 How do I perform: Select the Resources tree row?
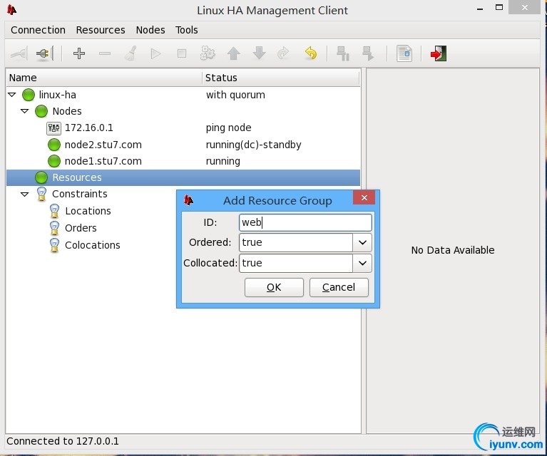tap(183, 177)
